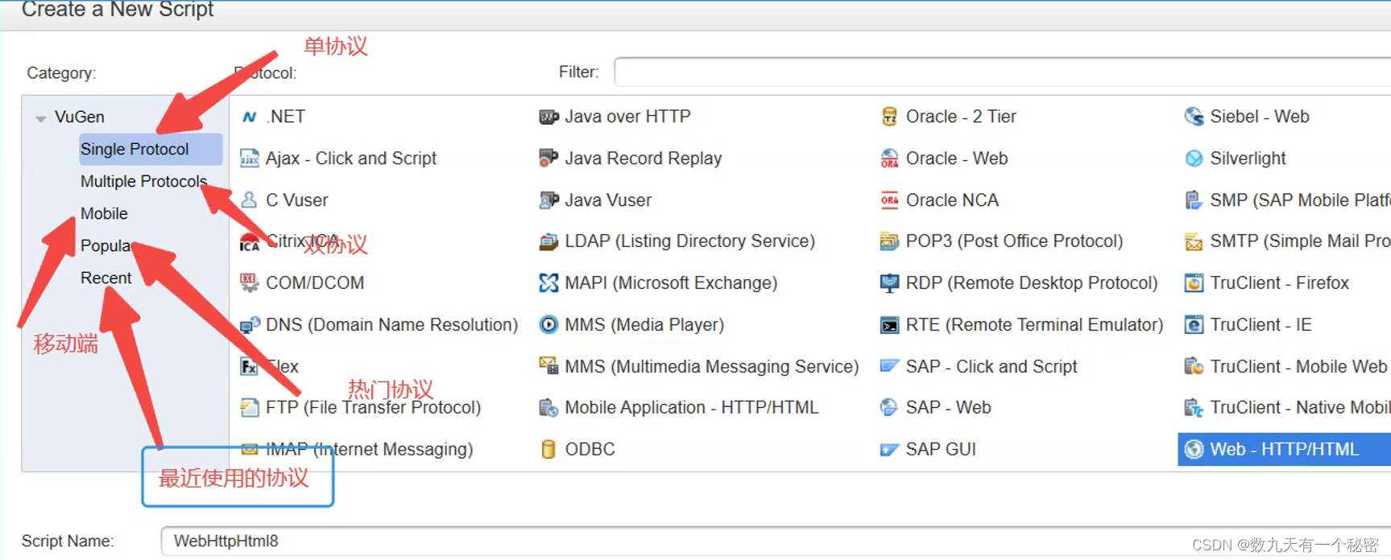Choose the Java over HTTP icon
The width and height of the screenshot is (1391, 560).
549,117
